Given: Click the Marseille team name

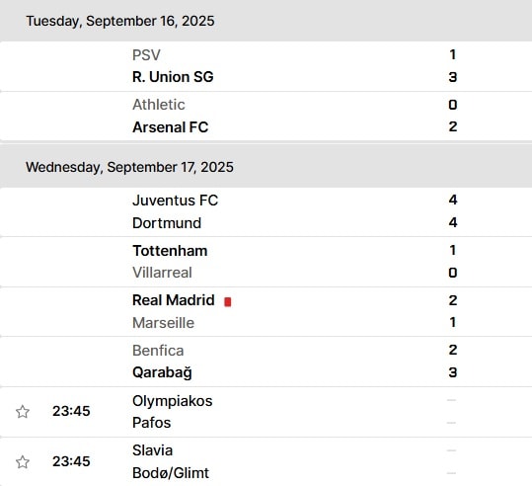Looking at the screenshot, I should click(163, 323).
